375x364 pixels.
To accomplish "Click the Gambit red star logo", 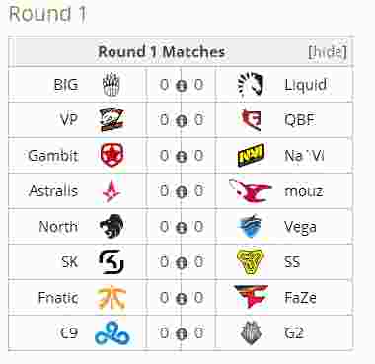I will coord(112,155).
